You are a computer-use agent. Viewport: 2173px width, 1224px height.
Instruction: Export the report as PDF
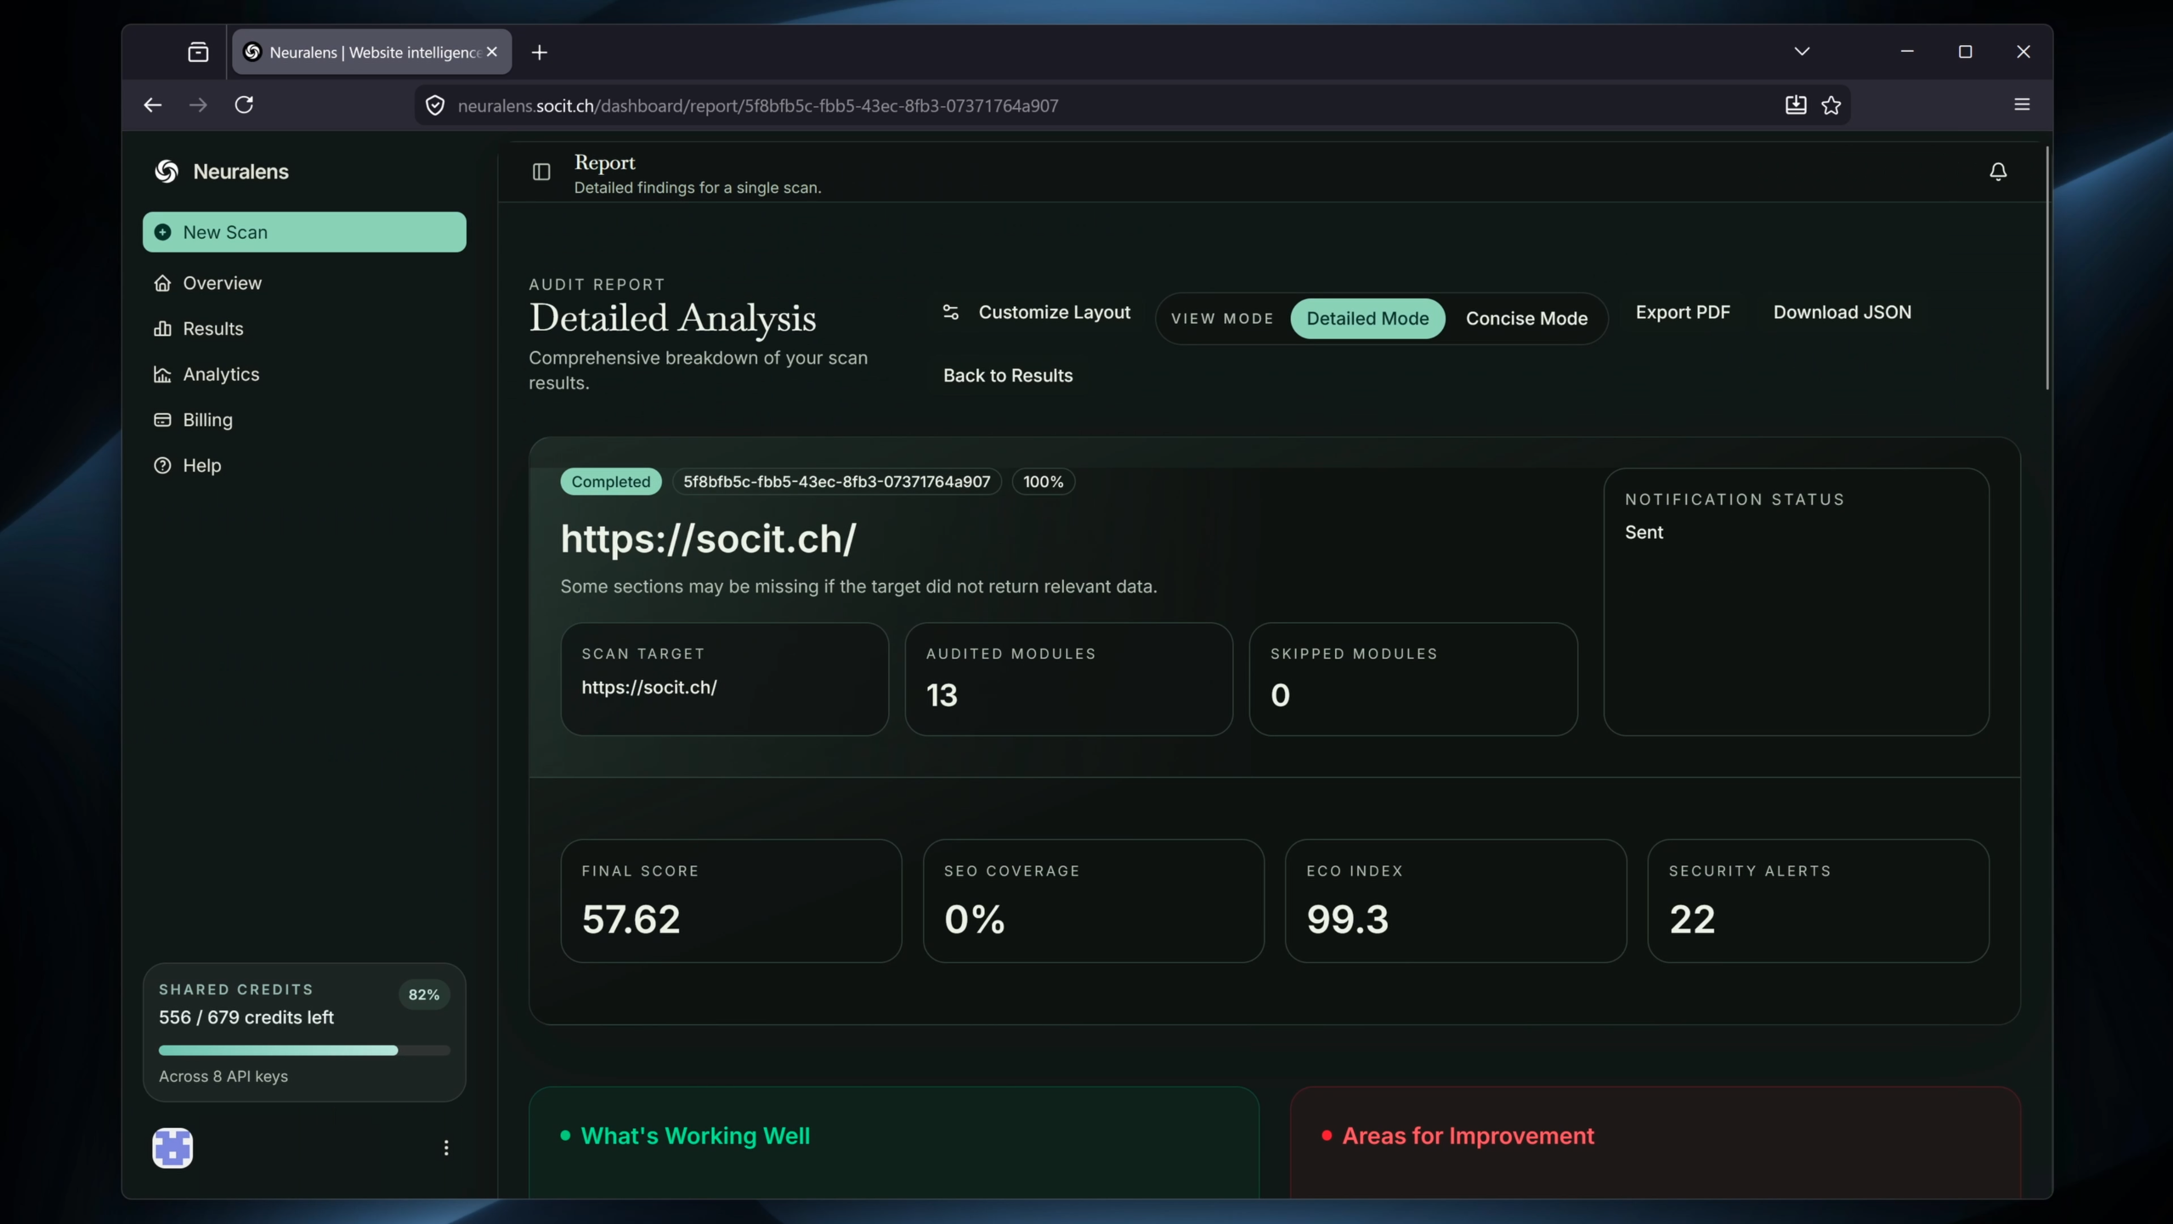(1683, 312)
